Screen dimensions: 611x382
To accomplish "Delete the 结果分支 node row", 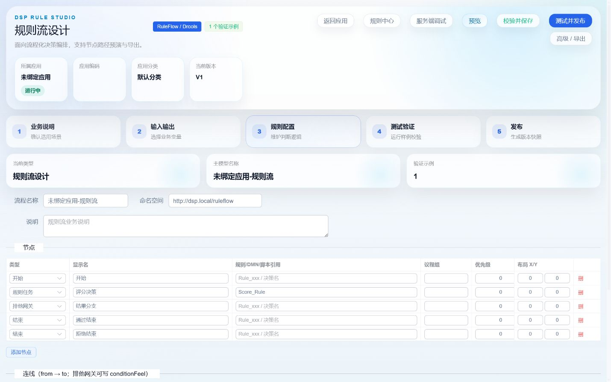I will 581,306.
